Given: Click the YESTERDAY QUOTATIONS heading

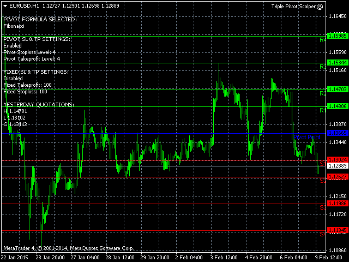Looking at the screenshot, I should click(x=39, y=105).
